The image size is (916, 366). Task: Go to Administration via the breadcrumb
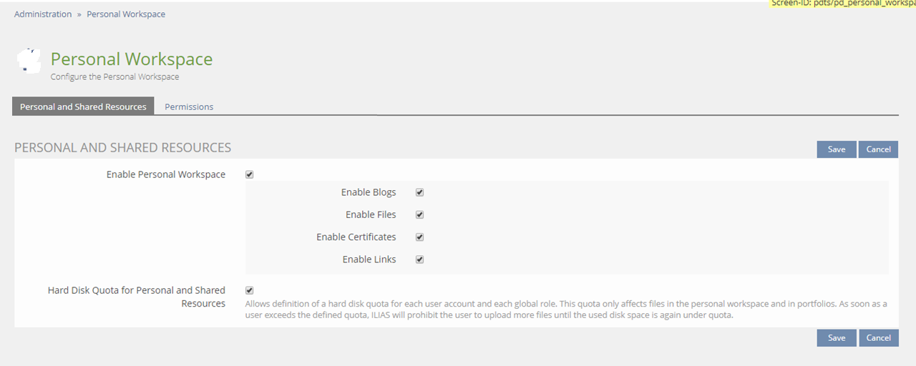[x=43, y=14]
